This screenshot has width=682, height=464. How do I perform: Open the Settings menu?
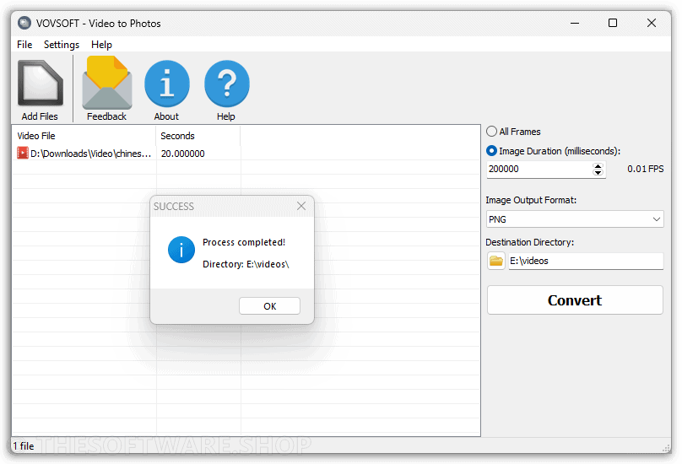(62, 45)
